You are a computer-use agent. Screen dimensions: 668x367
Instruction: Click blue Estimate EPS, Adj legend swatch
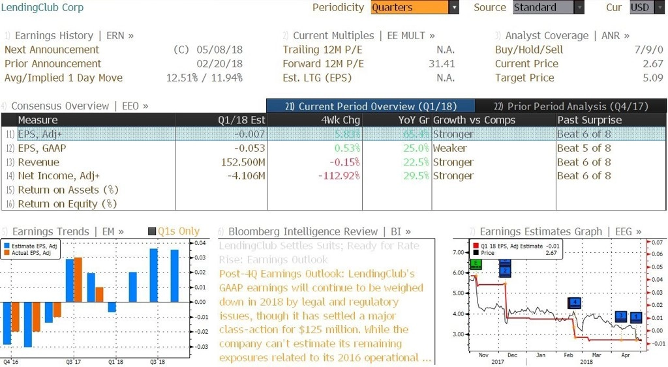pyautogui.click(x=7, y=246)
